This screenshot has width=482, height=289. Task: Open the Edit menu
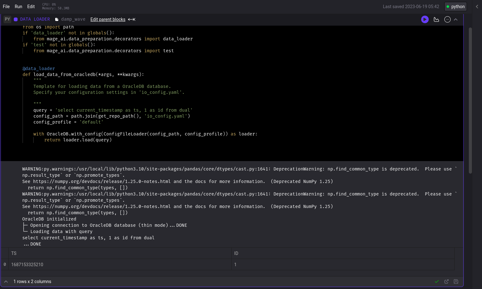[31, 7]
